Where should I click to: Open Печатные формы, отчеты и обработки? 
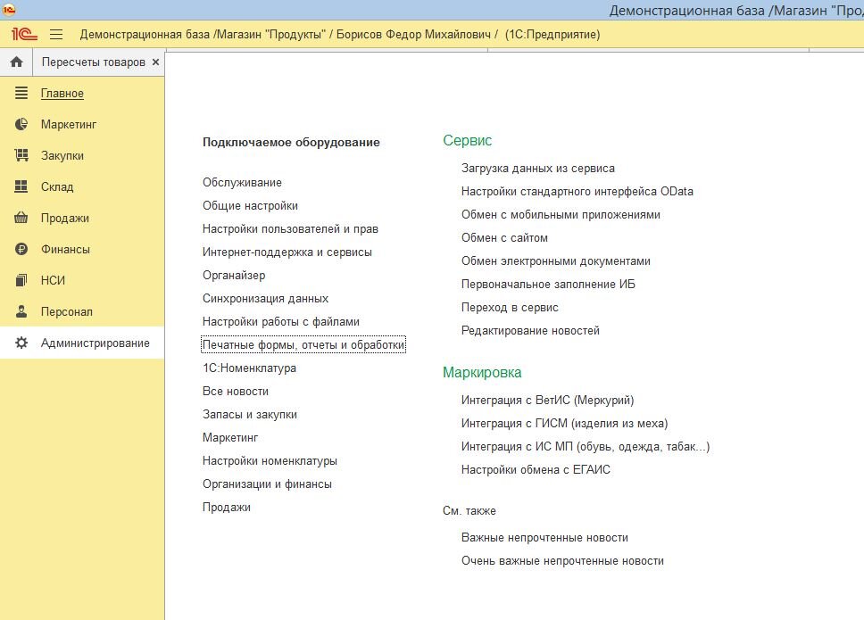point(303,344)
